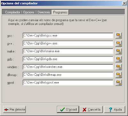
Task: Click the 'g++ :' label
Action: click(10, 44)
